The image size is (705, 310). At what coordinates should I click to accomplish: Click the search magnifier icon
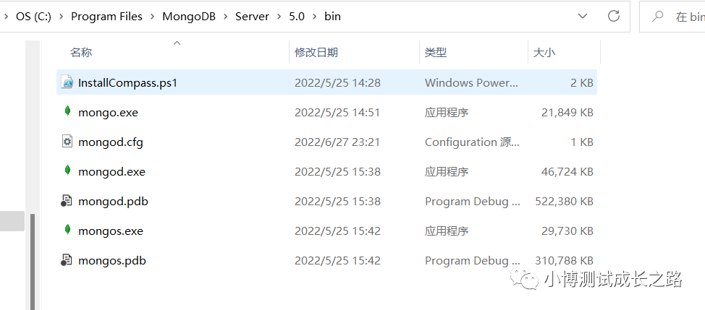[x=658, y=16]
